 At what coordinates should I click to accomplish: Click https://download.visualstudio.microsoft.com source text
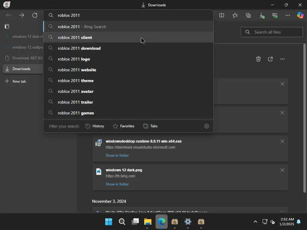pos(140,147)
